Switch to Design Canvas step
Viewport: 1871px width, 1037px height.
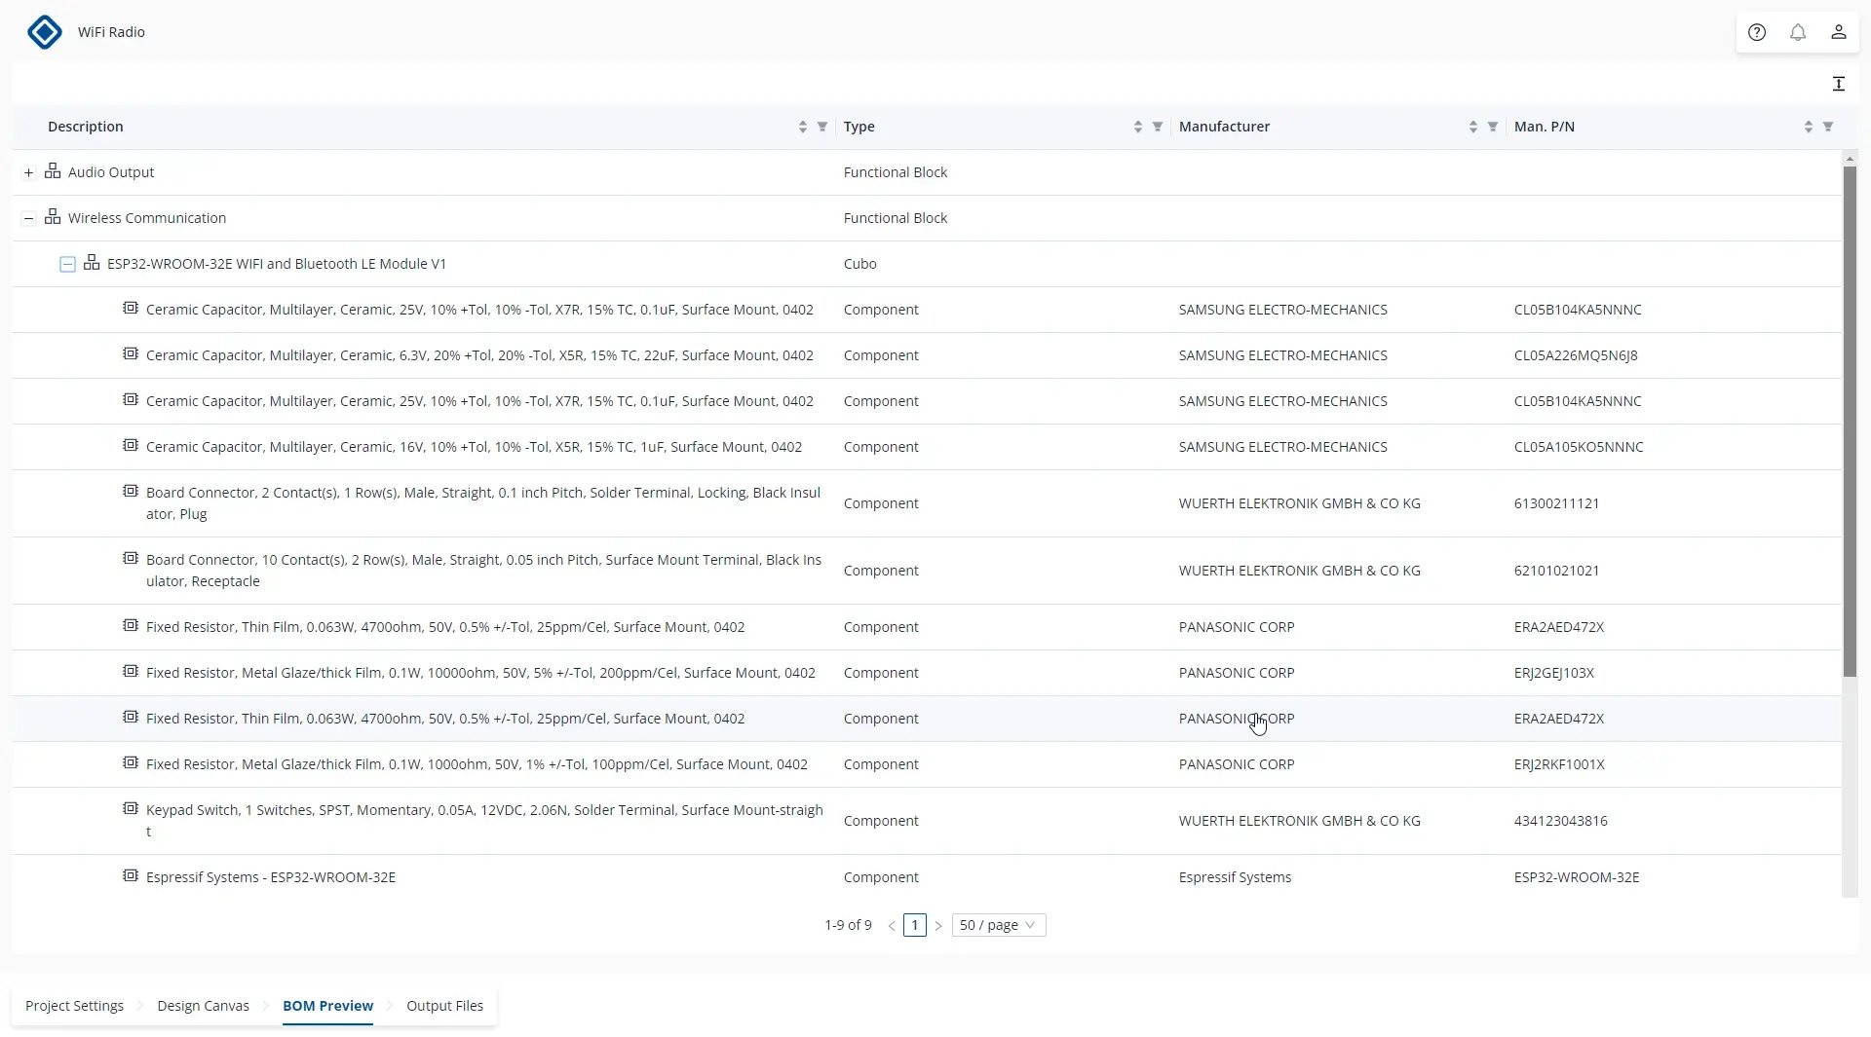203,1006
